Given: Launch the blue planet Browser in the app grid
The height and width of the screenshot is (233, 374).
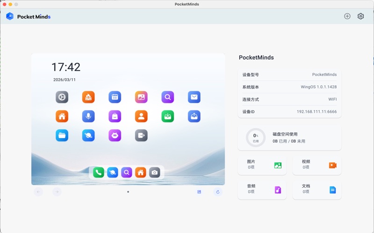Looking at the screenshot, I should 88,136.
